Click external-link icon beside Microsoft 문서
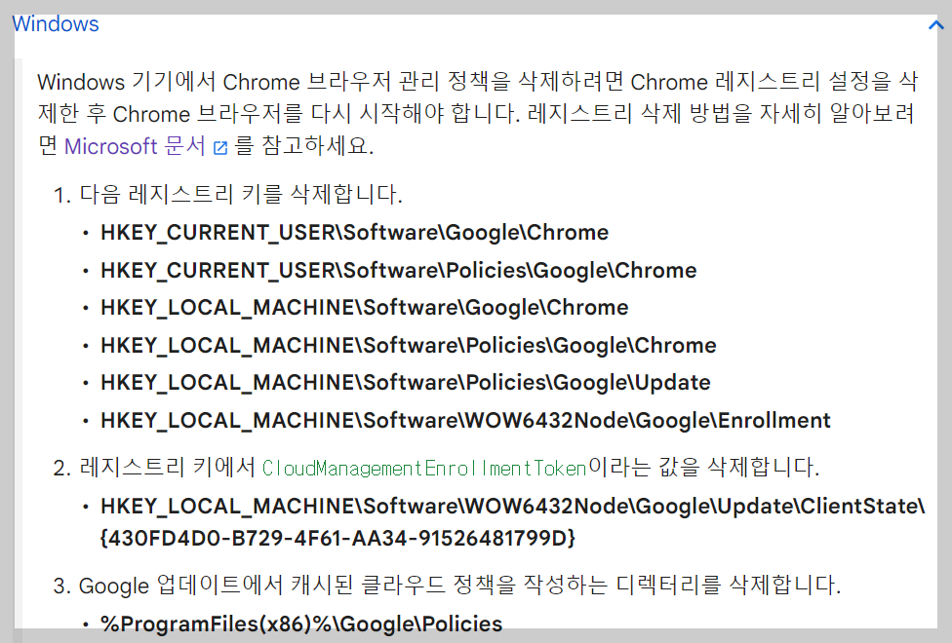The width and height of the screenshot is (952, 643). pyautogui.click(x=220, y=147)
